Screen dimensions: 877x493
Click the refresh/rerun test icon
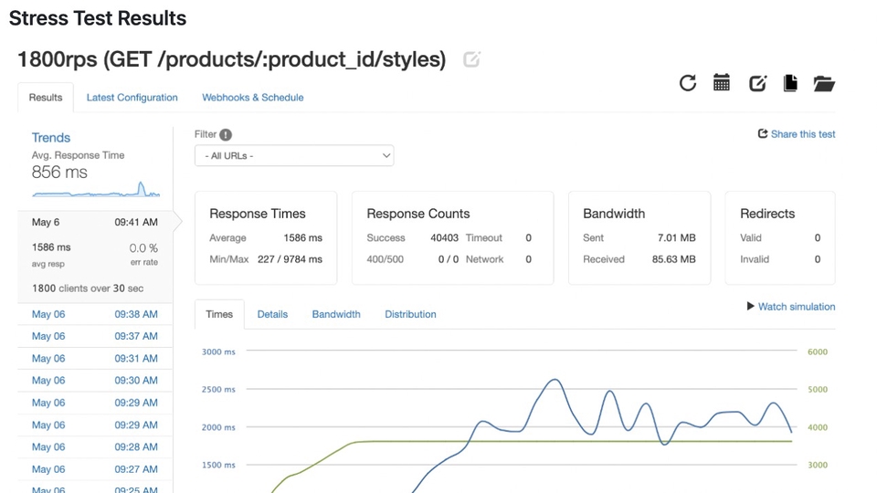click(688, 83)
